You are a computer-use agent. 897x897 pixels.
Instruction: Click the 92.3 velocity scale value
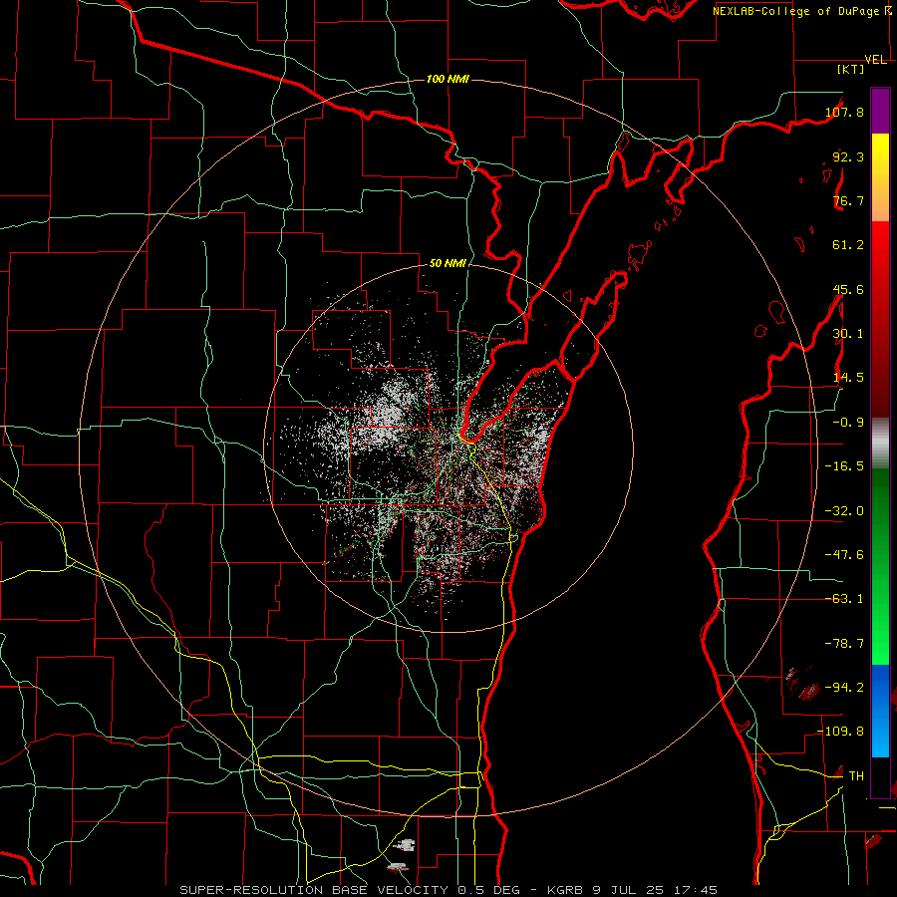848,156
